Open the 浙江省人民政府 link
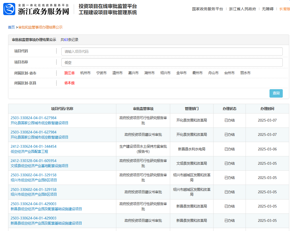Screen dimensions: 290x231 (242, 9)
